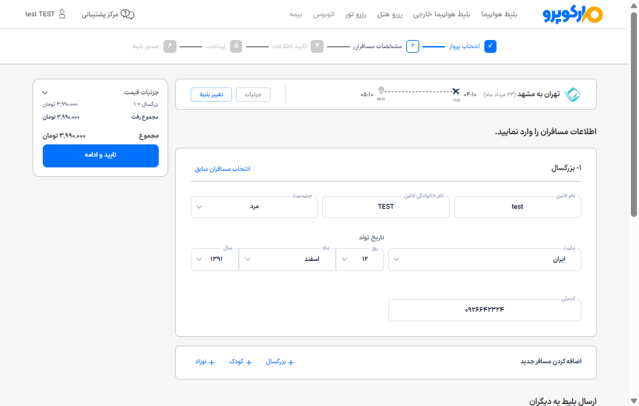Go to رزرو هتل in the navigation
This screenshot has width=639, height=406.
[389, 14]
